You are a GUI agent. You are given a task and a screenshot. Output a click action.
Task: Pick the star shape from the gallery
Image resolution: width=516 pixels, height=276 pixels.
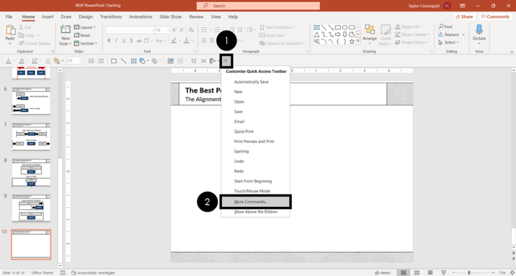point(352,41)
